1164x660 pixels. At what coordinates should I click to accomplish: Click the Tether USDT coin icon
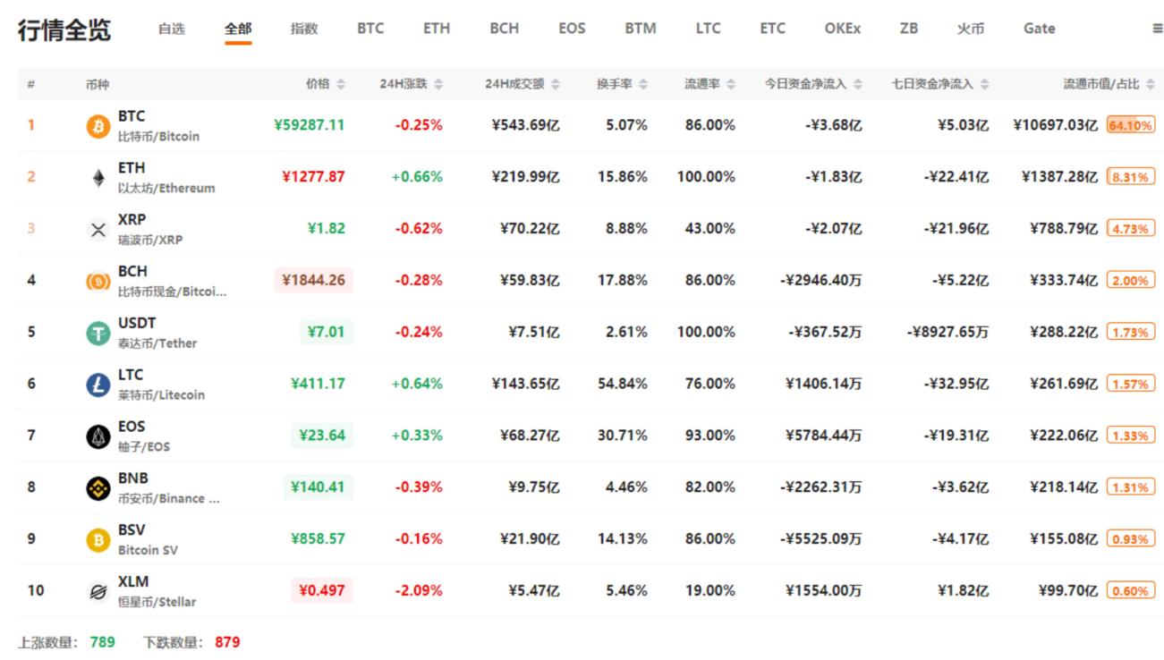[98, 334]
